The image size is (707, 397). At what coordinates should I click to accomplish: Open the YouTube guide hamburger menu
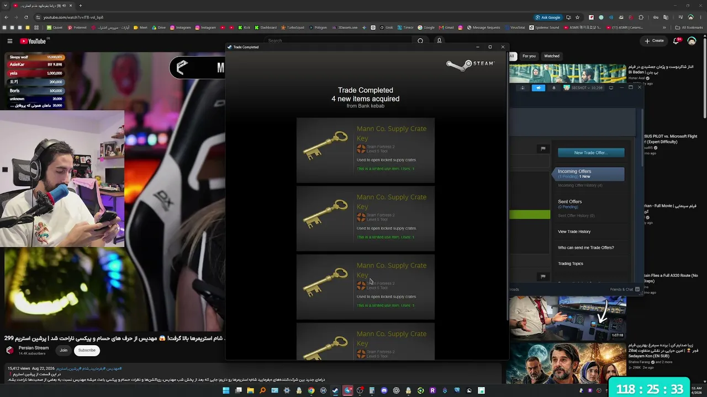(10, 41)
